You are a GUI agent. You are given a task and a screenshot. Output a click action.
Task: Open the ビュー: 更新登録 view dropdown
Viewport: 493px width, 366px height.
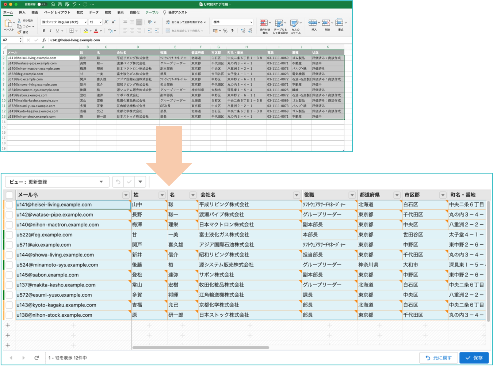pos(57,182)
